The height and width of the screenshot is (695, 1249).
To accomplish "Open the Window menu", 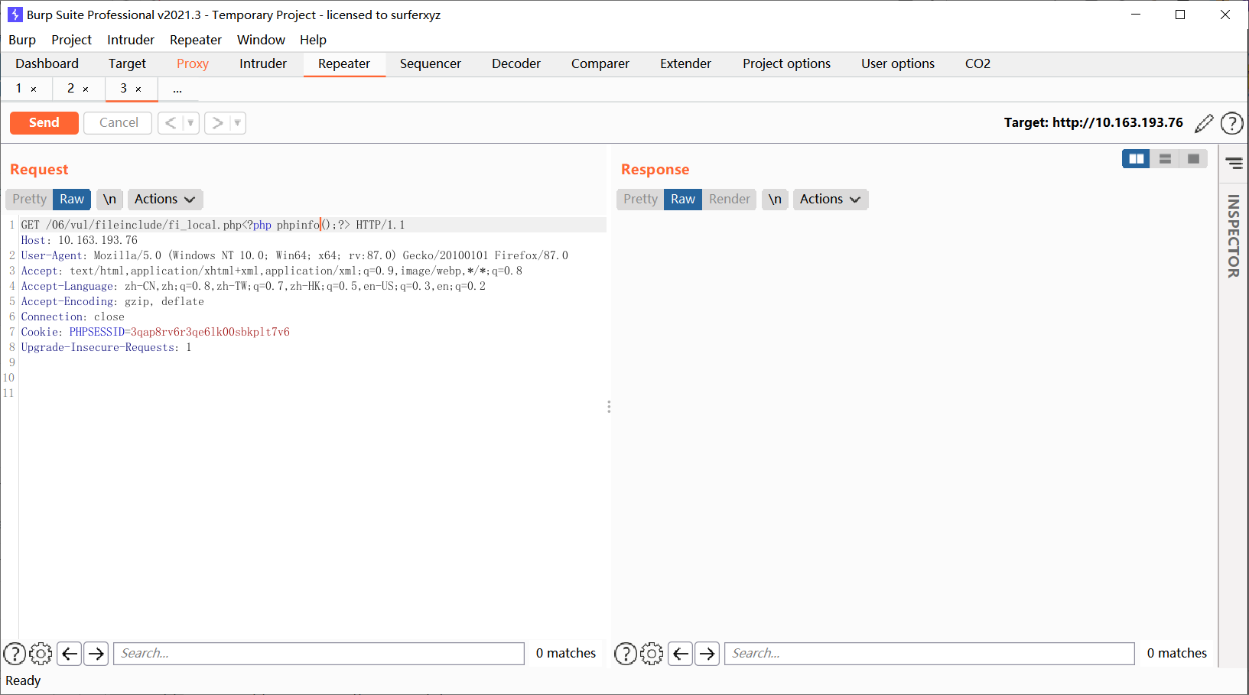I will pos(261,40).
